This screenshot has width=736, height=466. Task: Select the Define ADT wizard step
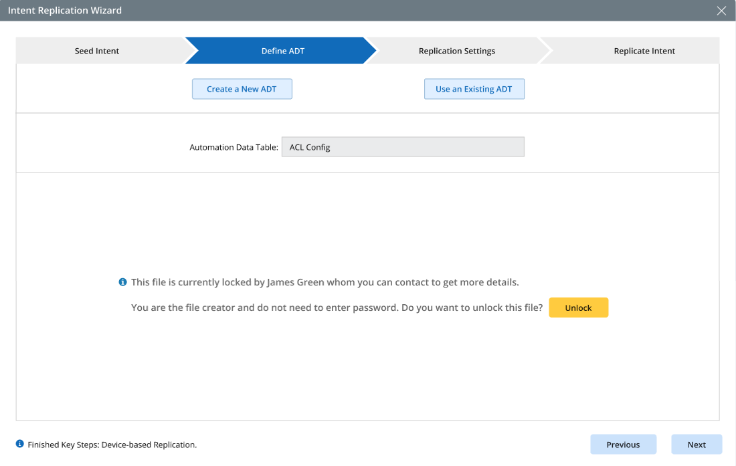pyautogui.click(x=282, y=51)
